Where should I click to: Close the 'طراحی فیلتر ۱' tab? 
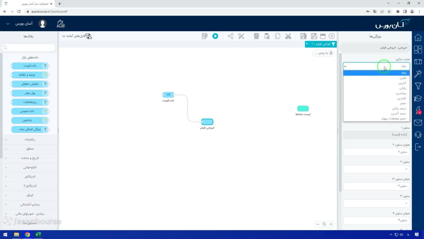pyautogui.click(x=307, y=44)
